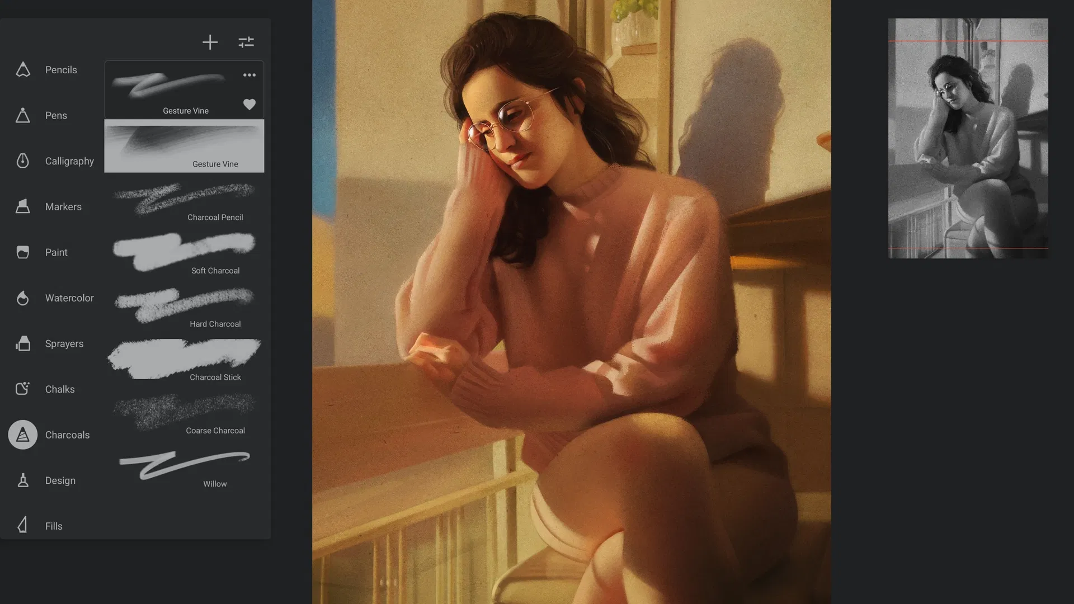
Task: Open the Sprayers label
Action: coord(64,343)
